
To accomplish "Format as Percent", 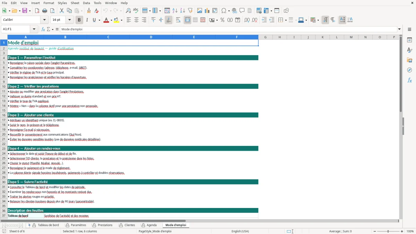I will click(x=222, y=20).
